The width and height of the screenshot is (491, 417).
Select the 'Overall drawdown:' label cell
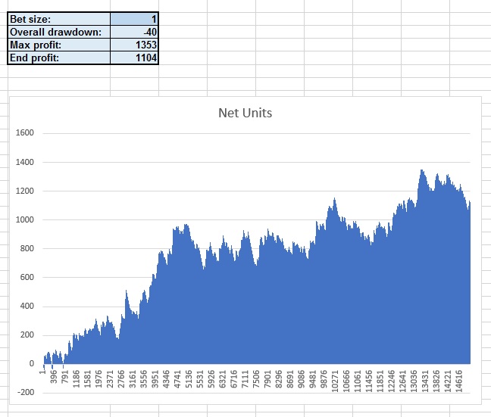coord(59,32)
